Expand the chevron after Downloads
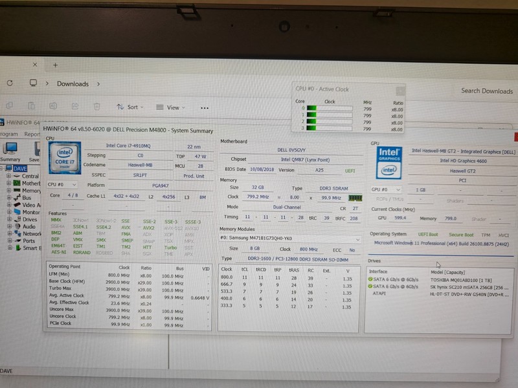This screenshot has width=518, height=388. pyautogui.click(x=98, y=84)
